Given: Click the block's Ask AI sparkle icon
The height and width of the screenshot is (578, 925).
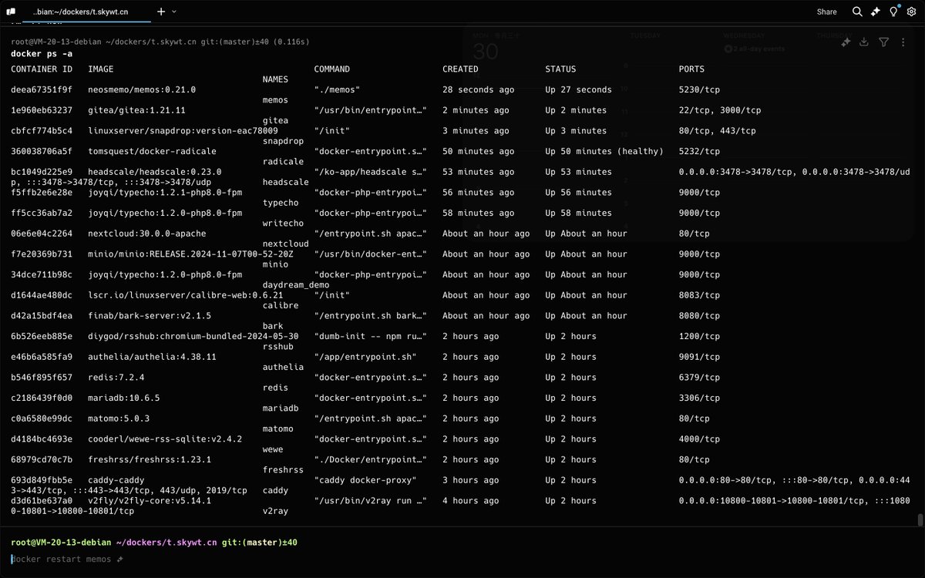Looking at the screenshot, I should click(846, 42).
